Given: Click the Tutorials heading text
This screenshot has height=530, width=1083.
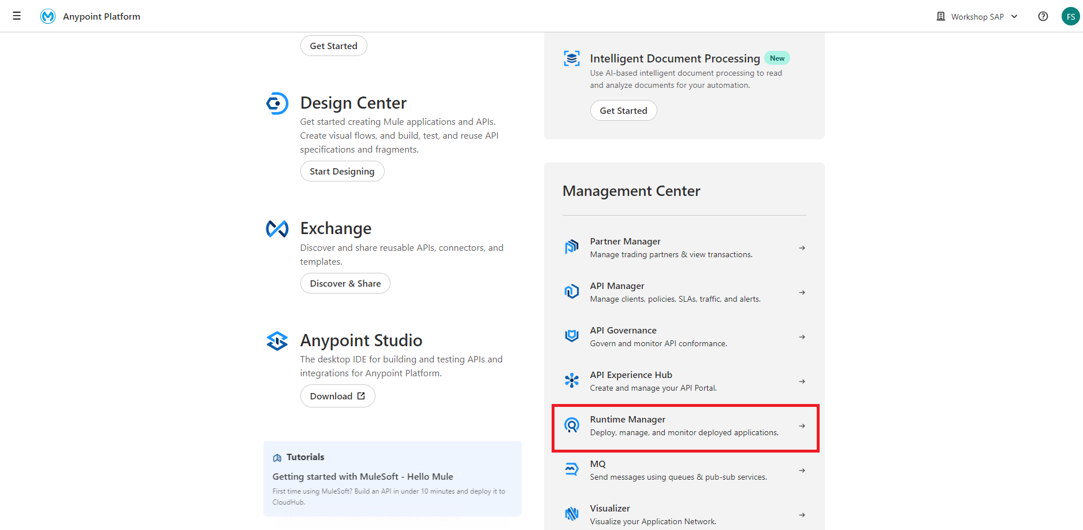Looking at the screenshot, I should pos(306,457).
